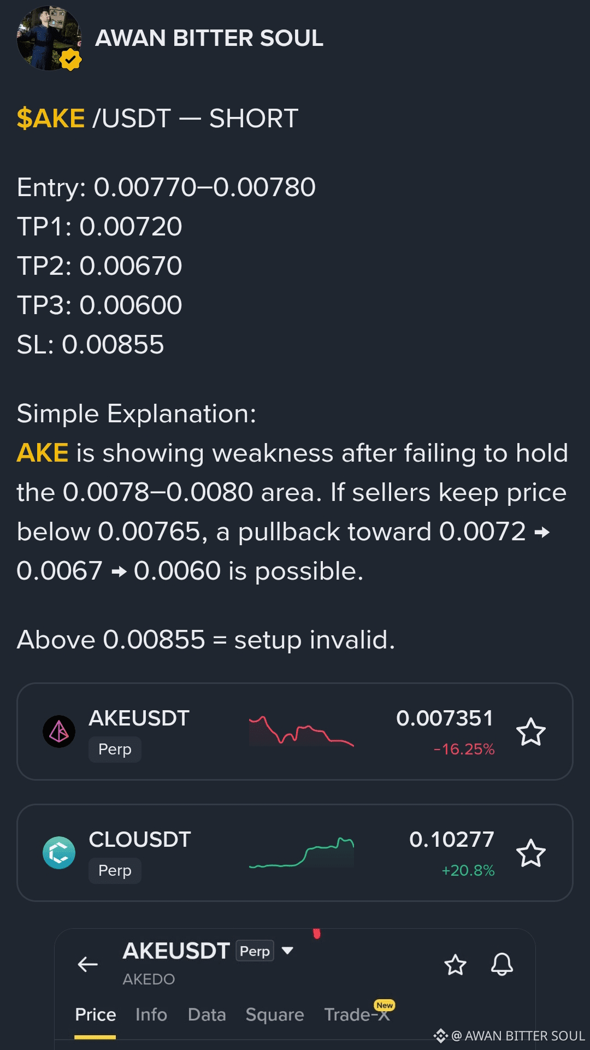The image size is (590, 1050).
Task: Click the author name AWAN BITTER SOUL
Action: coord(209,38)
